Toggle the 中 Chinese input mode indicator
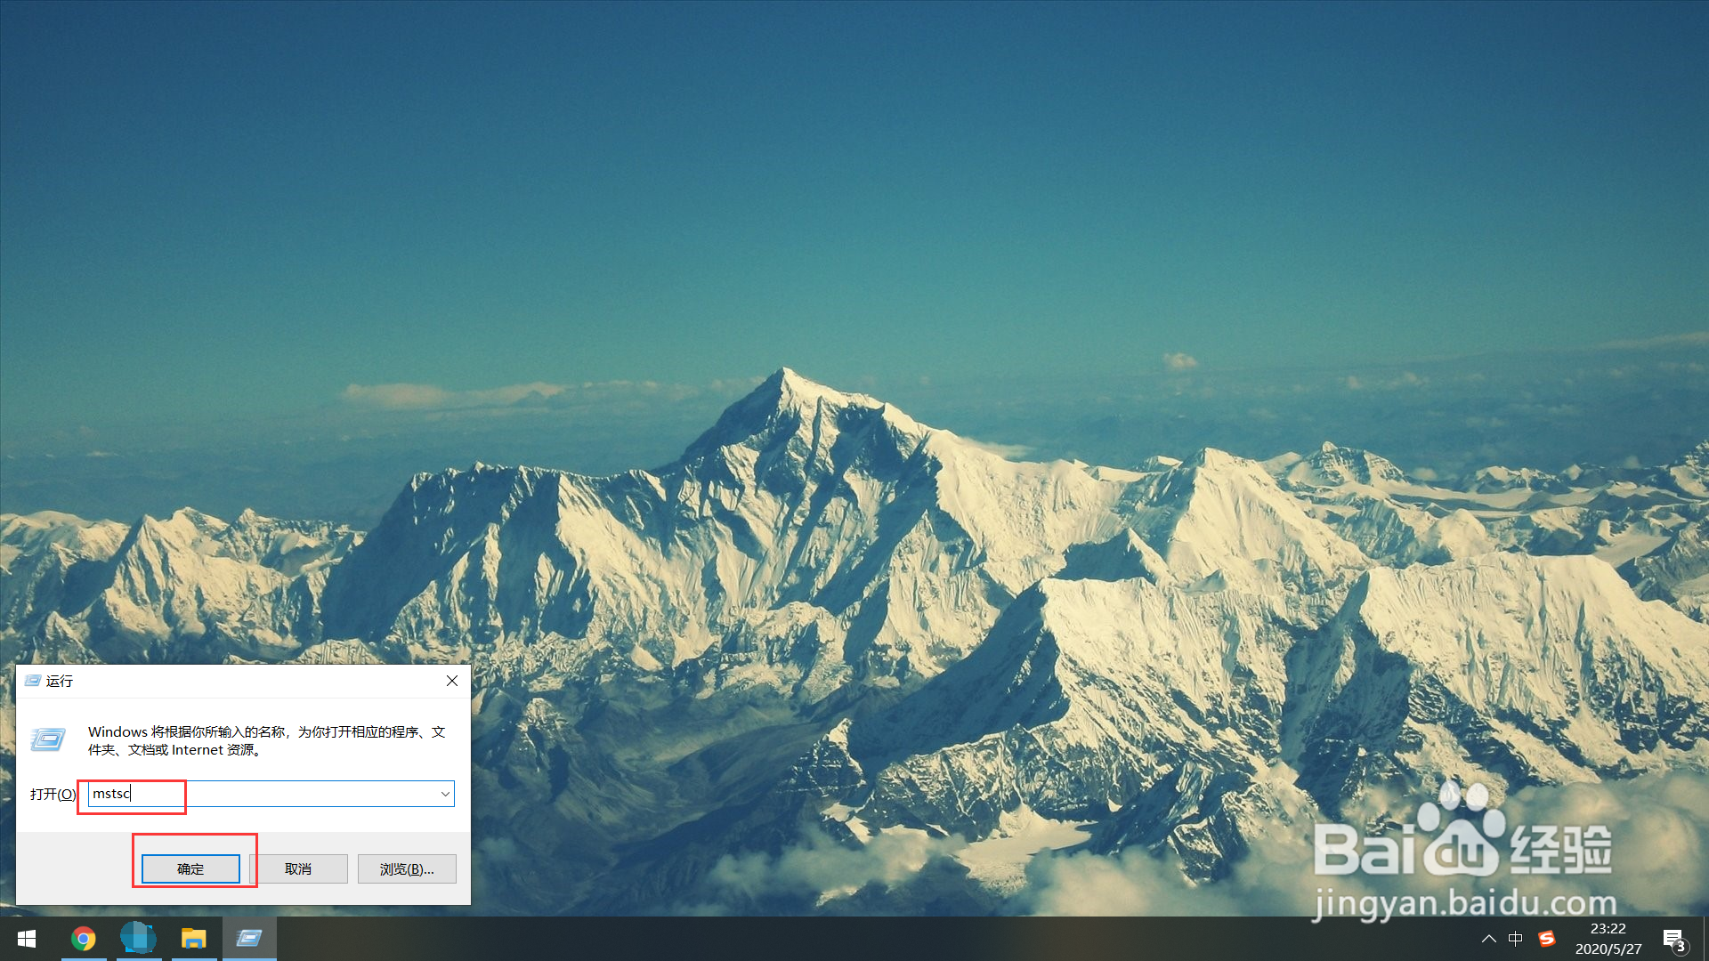Screen dimensions: 1709x961 click(x=1516, y=939)
